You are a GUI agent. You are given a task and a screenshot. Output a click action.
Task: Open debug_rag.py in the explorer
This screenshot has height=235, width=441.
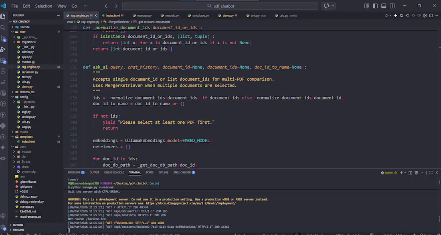[x=28, y=197]
